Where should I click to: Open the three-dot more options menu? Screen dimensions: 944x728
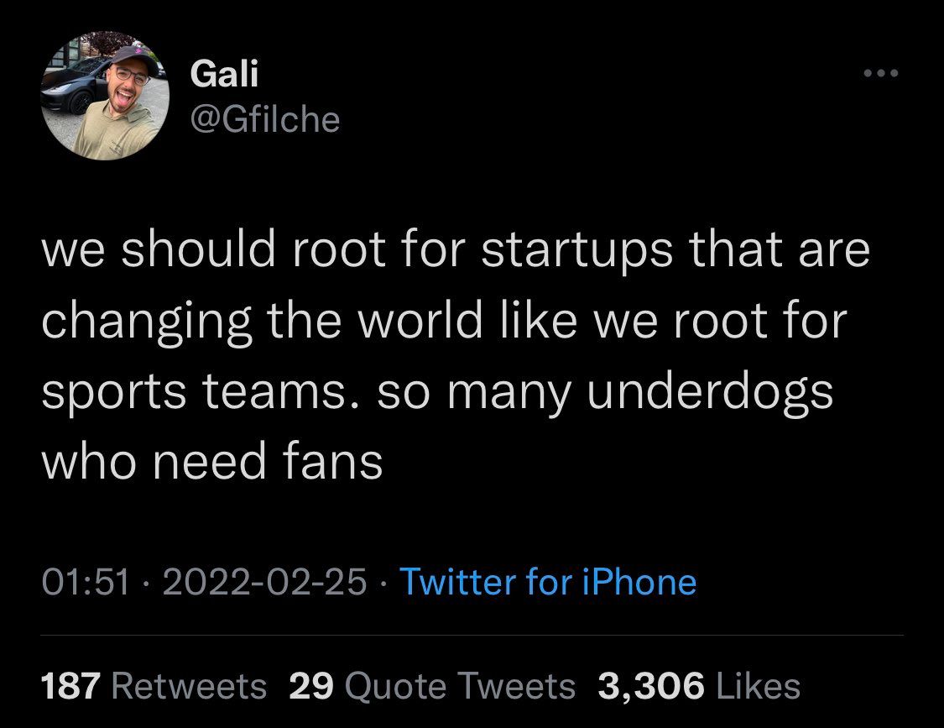pyautogui.click(x=881, y=74)
